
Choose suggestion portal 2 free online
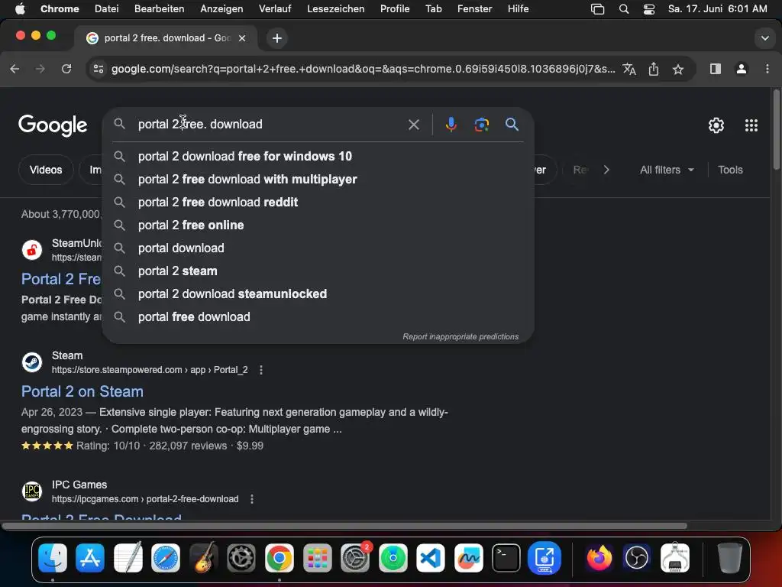coord(318,225)
